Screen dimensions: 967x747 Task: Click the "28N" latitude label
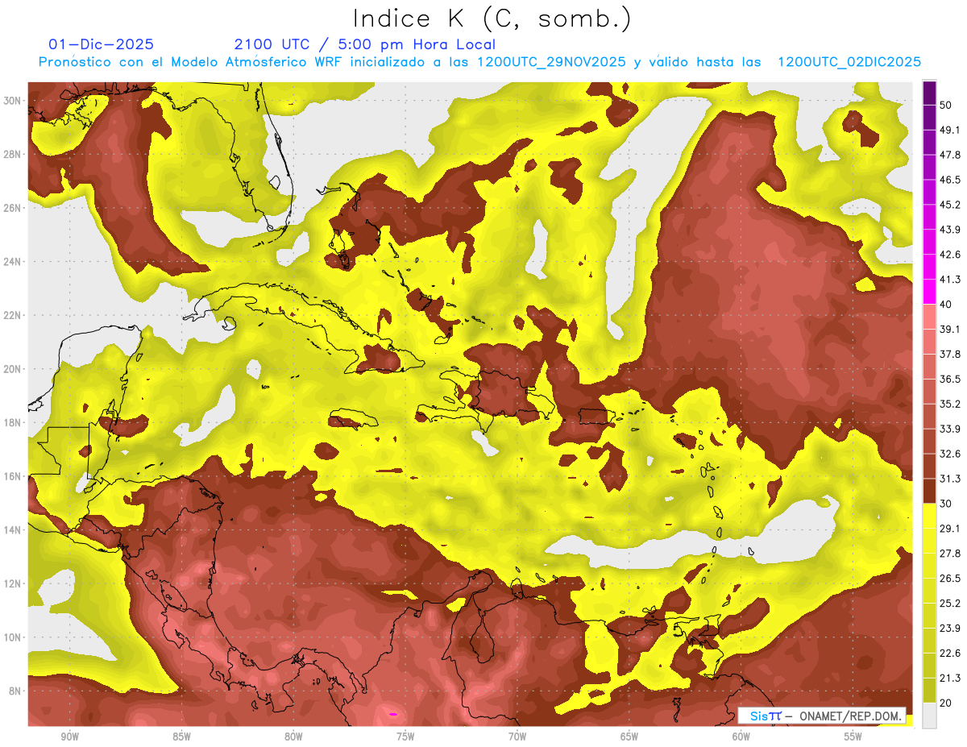click(x=14, y=154)
